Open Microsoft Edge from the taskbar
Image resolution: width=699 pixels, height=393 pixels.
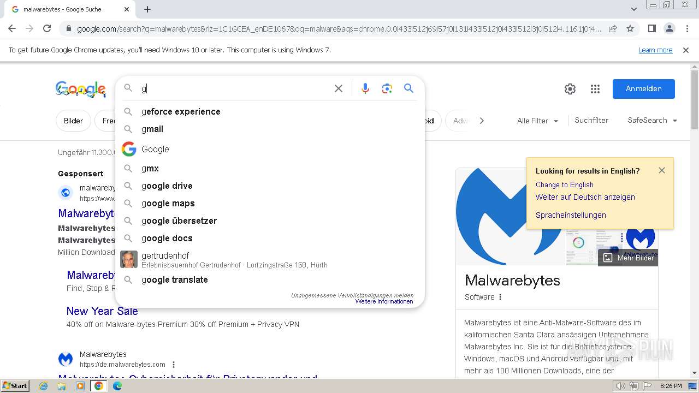(117, 386)
